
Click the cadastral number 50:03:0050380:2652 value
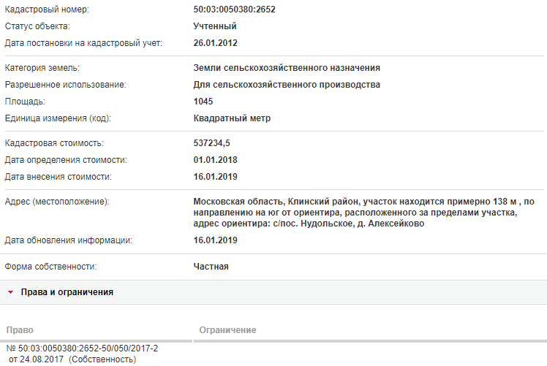[235, 9]
